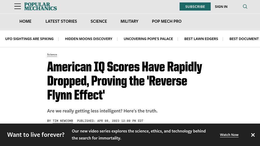Viewport: 260px width, 146px height.
Task: Open the site search magnifier icon
Action: (x=245, y=6)
